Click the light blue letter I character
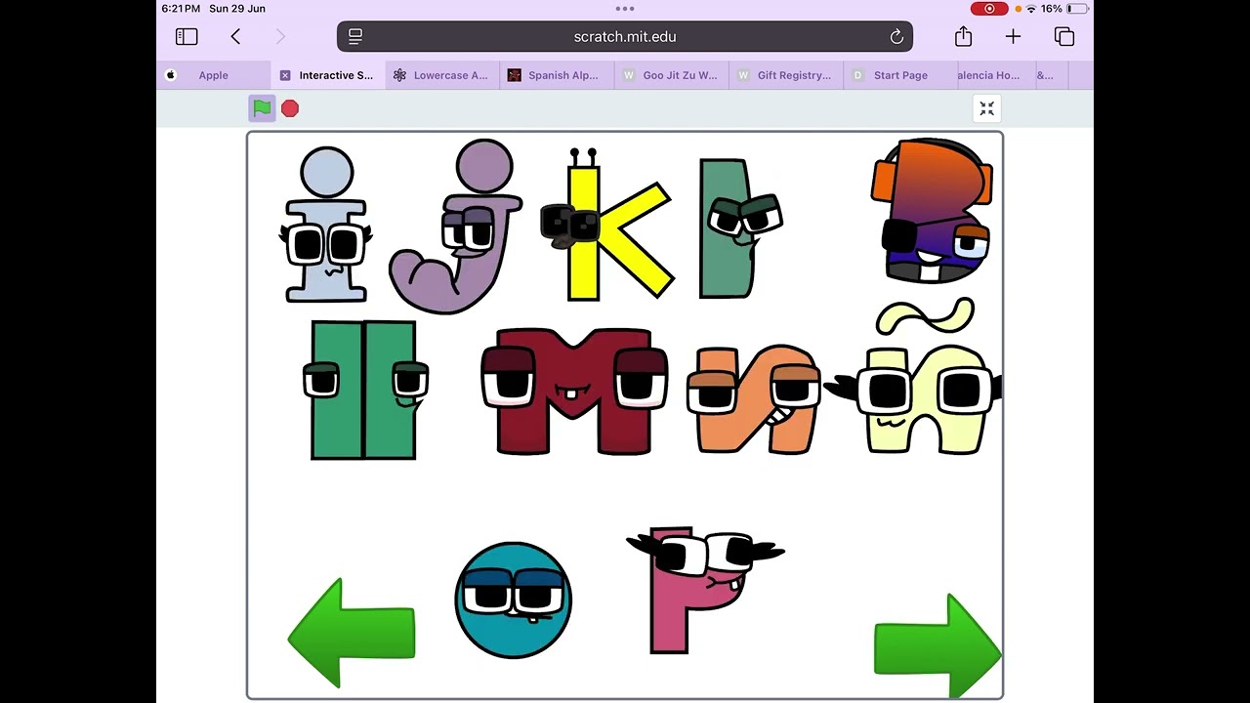Image resolution: width=1250 pixels, height=703 pixels. click(326, 225)
